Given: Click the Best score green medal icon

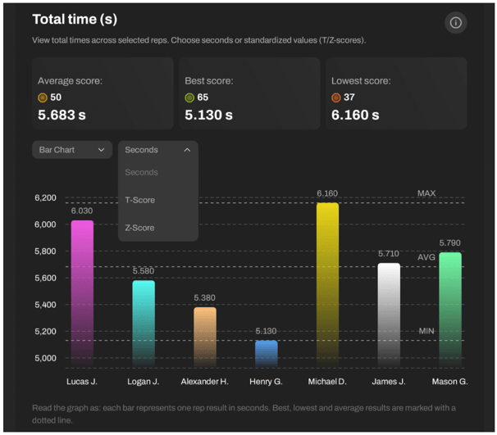Looking at the screenshot, I should [x=189, y=97].
